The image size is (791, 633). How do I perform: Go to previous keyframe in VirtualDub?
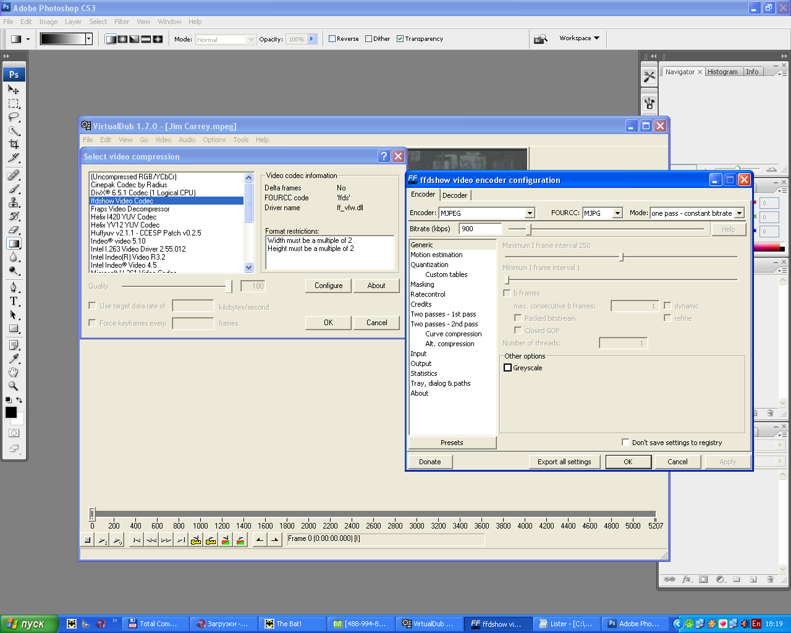pos(196,540)
